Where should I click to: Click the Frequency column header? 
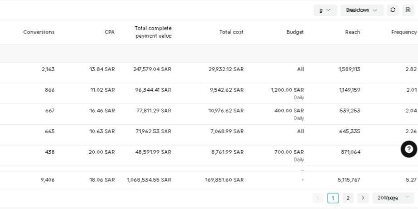click(403, 32)
